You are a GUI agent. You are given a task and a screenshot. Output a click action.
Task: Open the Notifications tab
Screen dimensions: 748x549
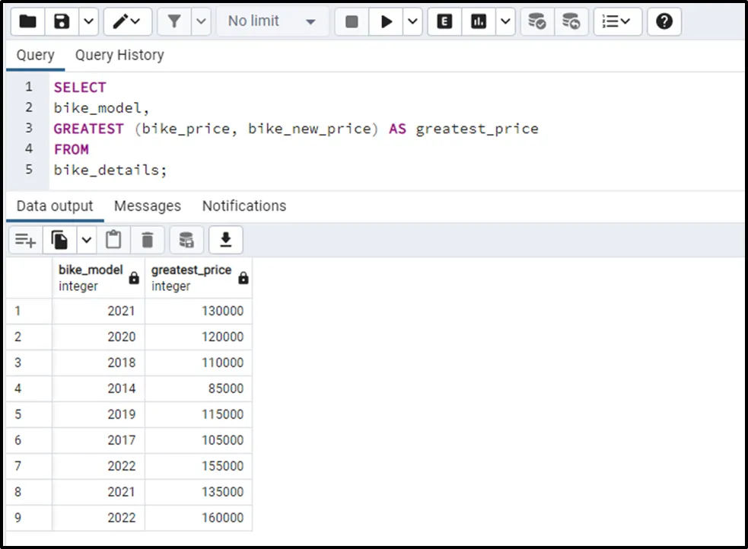click(244, 206)
